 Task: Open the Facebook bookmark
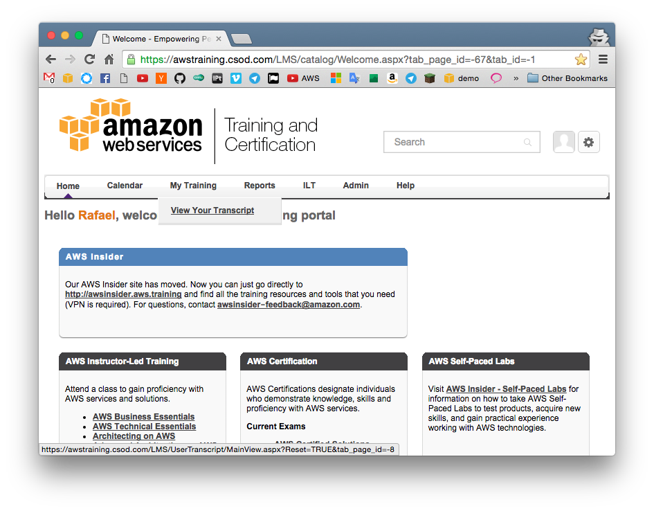tap(105, 78)
